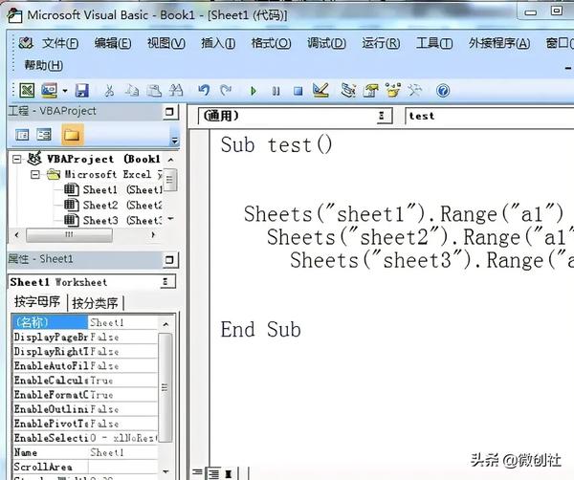Click the EnableCalculation property row

[85, 381]
